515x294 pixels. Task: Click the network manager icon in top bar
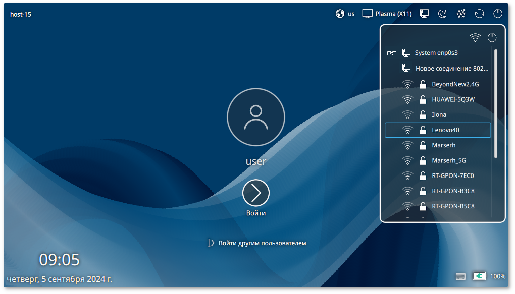[424, 14]
